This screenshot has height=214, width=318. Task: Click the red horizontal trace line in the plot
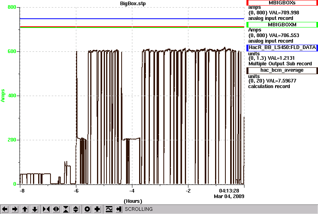(132, 27)
